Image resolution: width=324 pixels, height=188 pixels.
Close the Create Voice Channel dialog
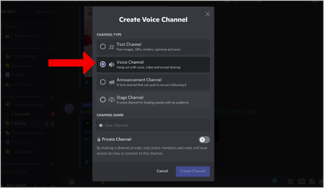207,14
